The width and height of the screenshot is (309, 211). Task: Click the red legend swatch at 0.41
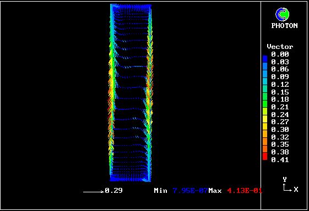coord(265,157)
